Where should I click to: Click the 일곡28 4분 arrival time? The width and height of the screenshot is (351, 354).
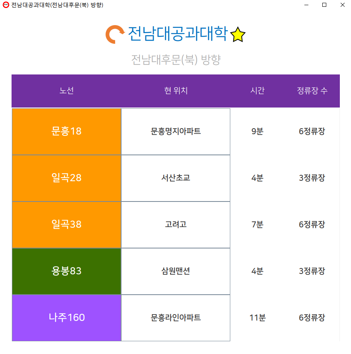pos(257,178)
